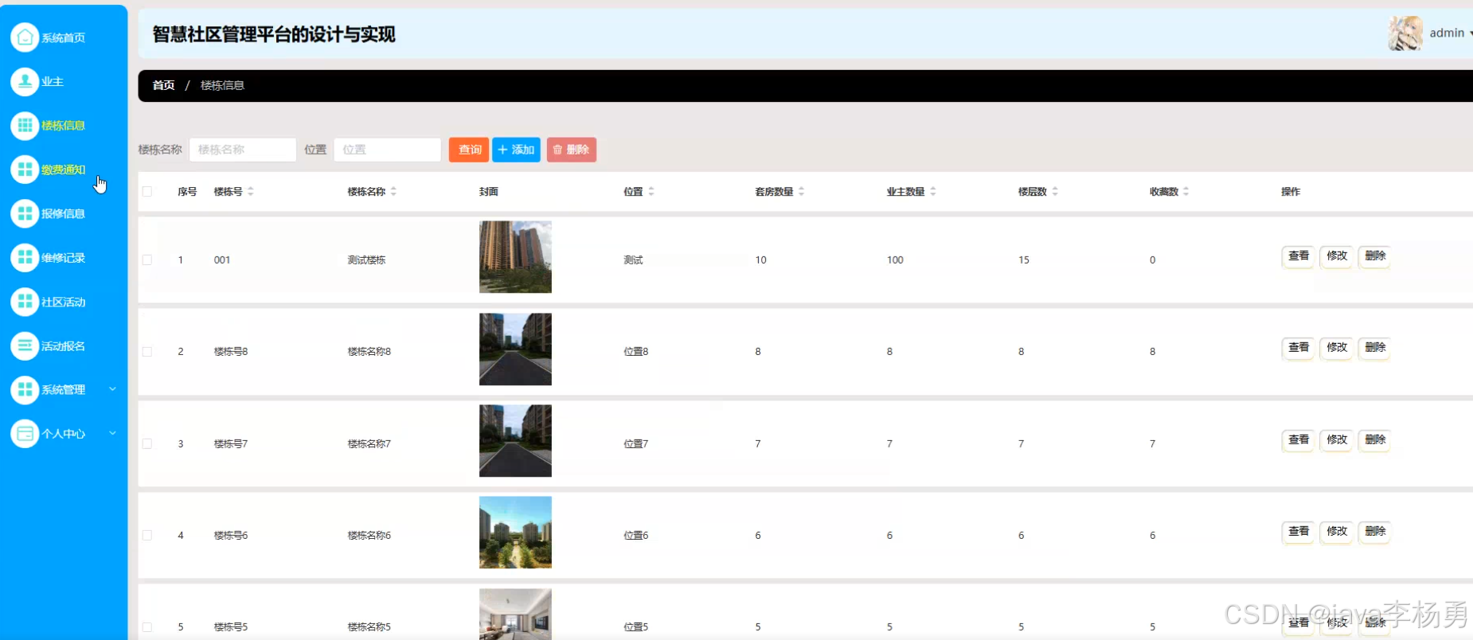Viewport: 1473px width, 640px height.
Task: Go to 系统首页 menu item
Action: 64,38
